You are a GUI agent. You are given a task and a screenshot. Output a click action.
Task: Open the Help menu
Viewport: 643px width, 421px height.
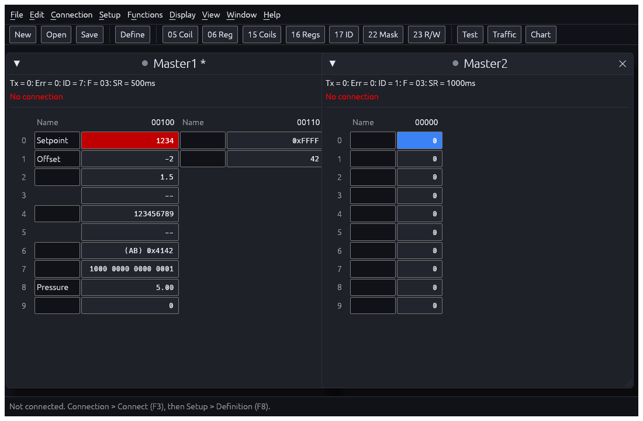[272, 15]
